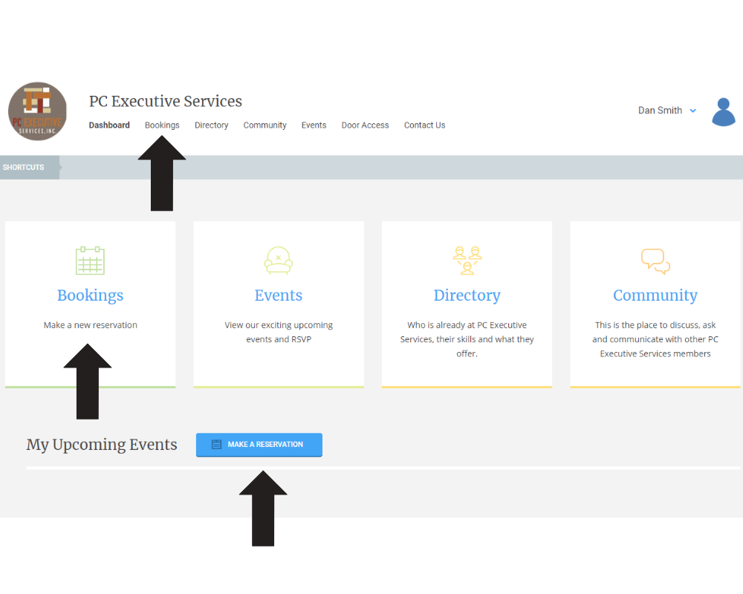The height and width of the screenshot is (594, 743).
Task: Click 'View our exciting upcoming events and RSVP'
Action: (279, 332)
